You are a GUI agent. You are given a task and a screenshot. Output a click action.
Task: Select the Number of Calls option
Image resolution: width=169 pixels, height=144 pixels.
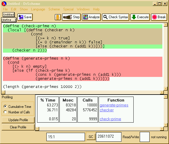pyautogui.click(x=5, y=112)
